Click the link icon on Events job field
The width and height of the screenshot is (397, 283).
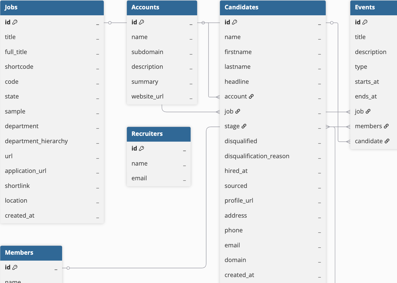point(368,111)
